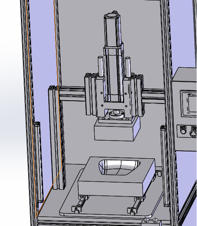The image size is (197, 226).
Task: Pick the short profile post at left side
Action: pyautogui.click(x=39, y=162)
